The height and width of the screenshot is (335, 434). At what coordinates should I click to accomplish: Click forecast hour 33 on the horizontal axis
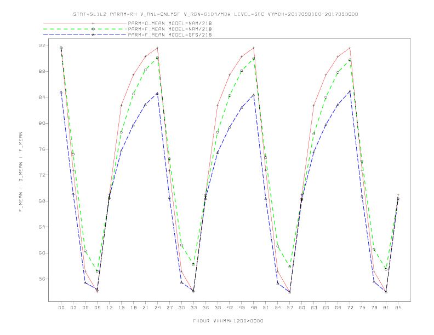click(193, 308)
